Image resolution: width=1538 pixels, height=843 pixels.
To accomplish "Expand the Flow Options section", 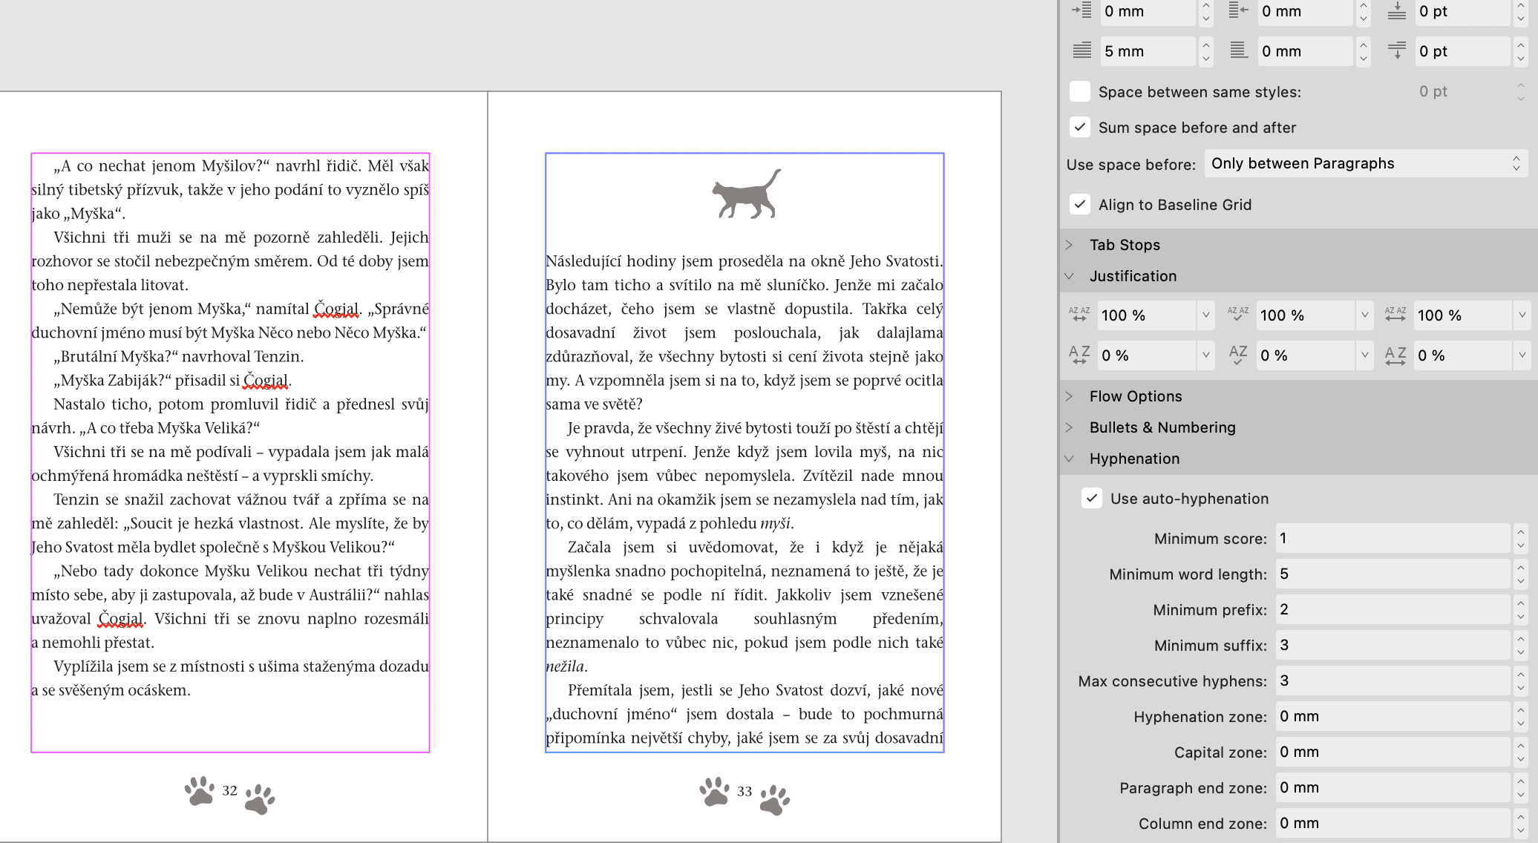I will coord(1070,396).
